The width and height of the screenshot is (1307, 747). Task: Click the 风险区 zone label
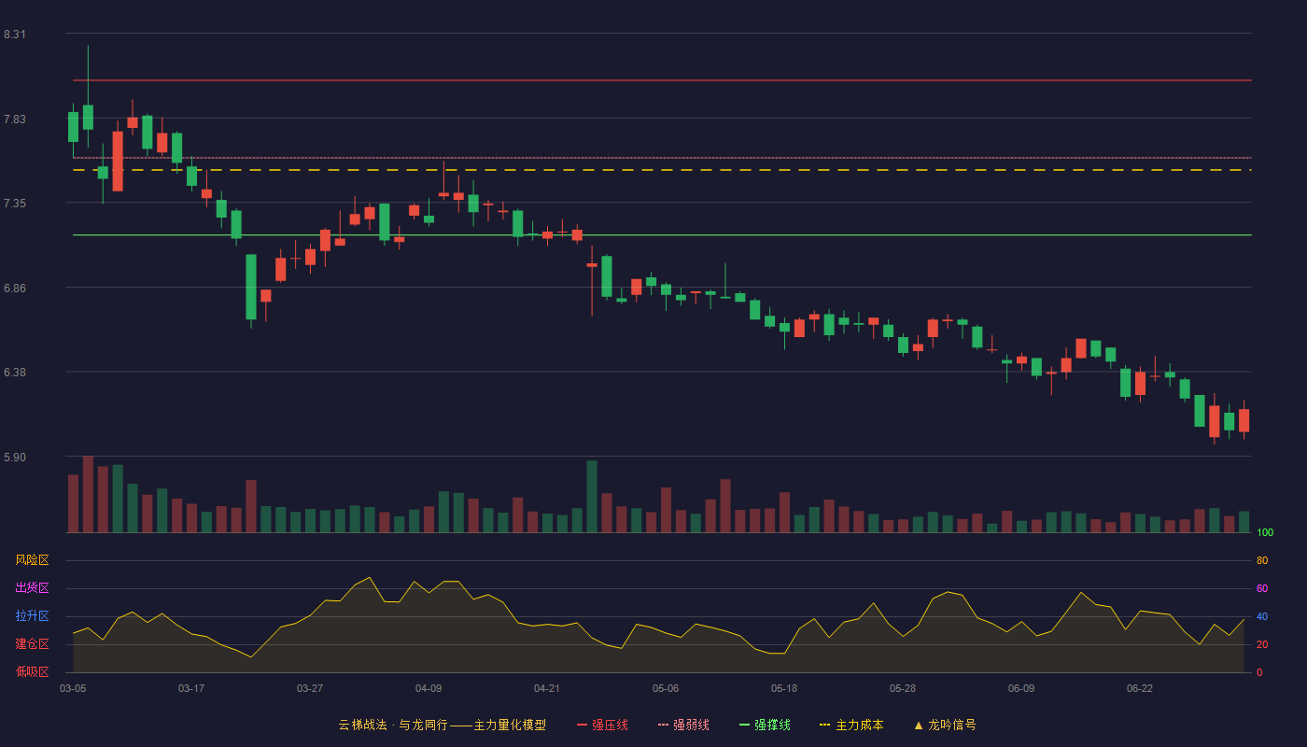pos(32,560)
